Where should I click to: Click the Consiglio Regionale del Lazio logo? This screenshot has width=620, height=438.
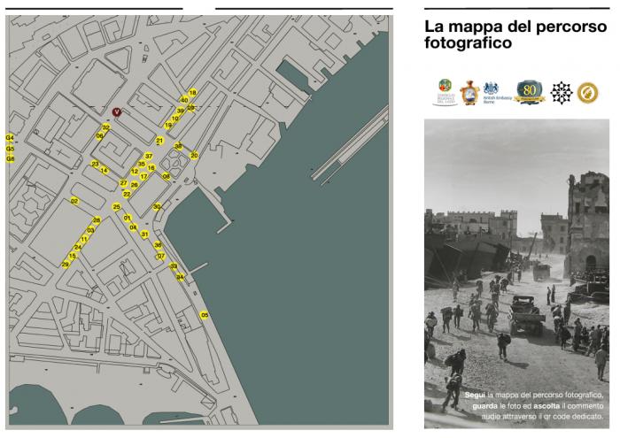pos(445,92)
